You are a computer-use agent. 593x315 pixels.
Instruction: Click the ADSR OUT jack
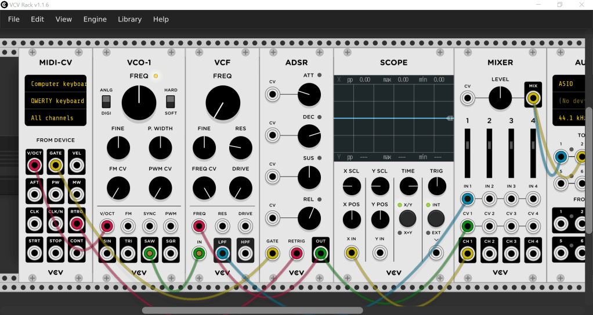click(320, 253)
